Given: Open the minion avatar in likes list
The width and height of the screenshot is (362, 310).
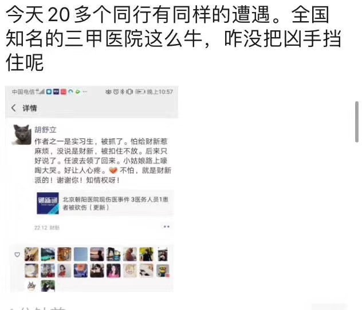Looking at the screenshot, I should [x=163, y=271].
